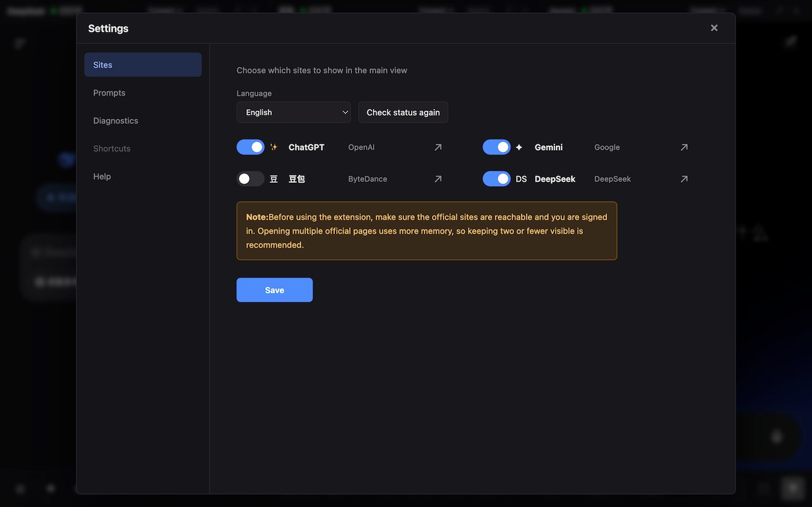Screen dimensions: 812x507
Task: Switch to the Prompts section
Action: [143, 93]
